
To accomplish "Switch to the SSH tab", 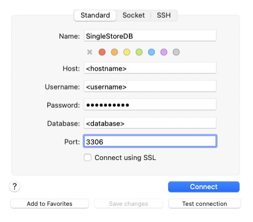I will tap(164, 16).
